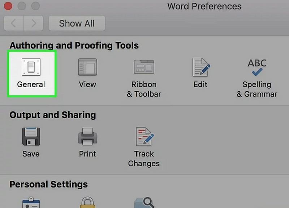Go forward using the right arrow

tap(34, 23)
